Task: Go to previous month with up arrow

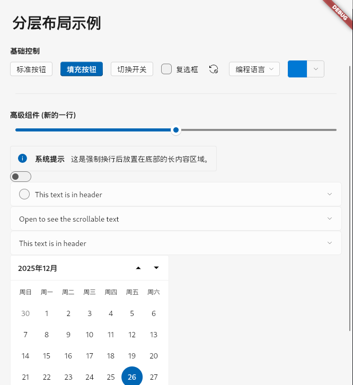Action: tap(138, 268)
